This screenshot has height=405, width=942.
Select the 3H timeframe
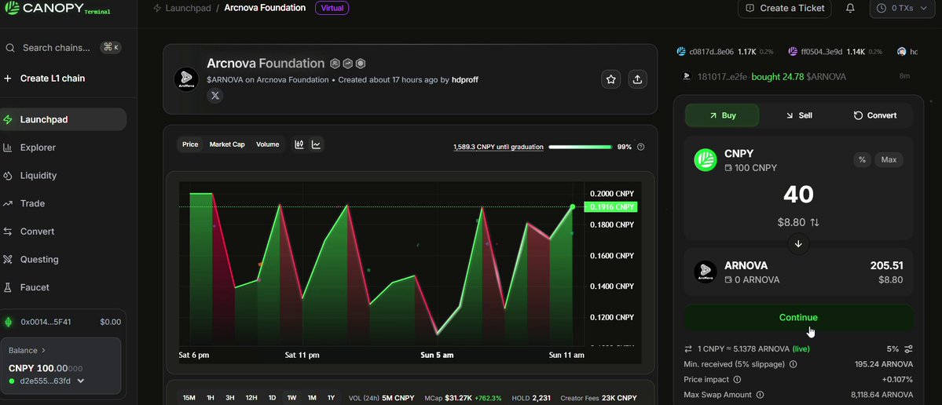(x=230, y=398)
